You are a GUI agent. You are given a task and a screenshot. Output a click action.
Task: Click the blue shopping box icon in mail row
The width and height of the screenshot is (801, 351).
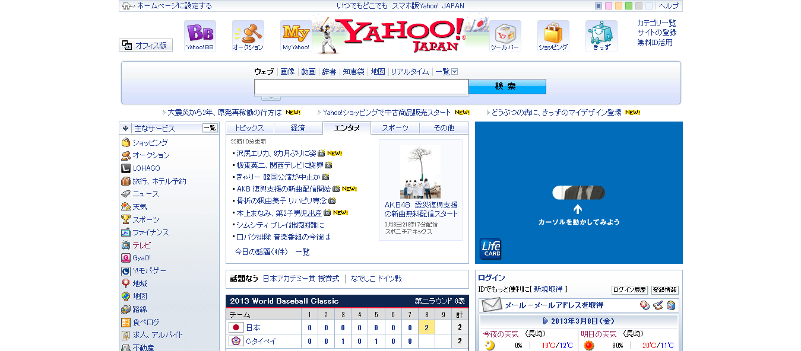(671, 305)
